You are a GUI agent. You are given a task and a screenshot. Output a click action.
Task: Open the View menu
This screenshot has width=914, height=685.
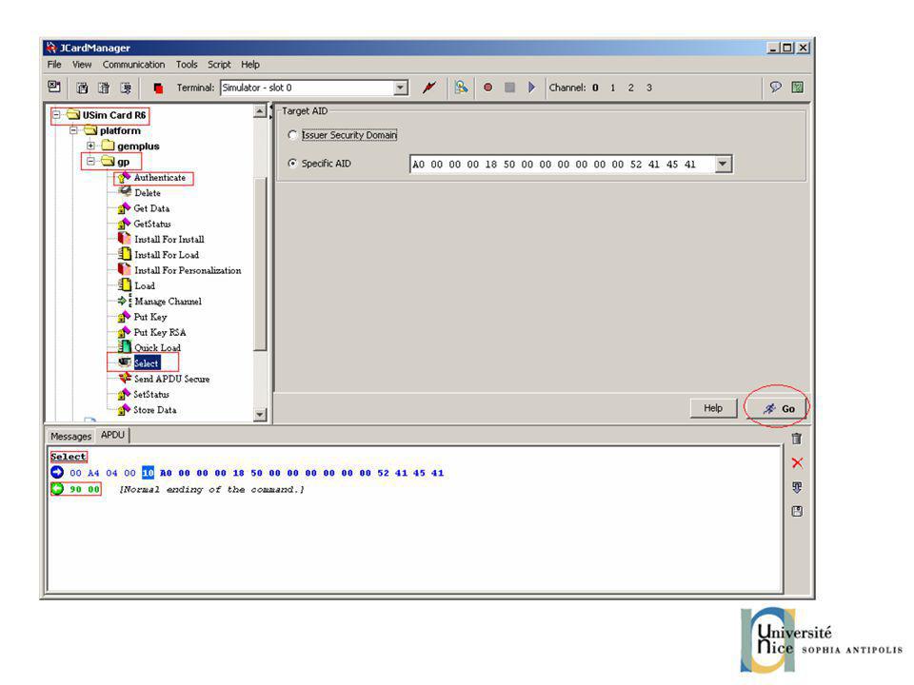[82, 65]
